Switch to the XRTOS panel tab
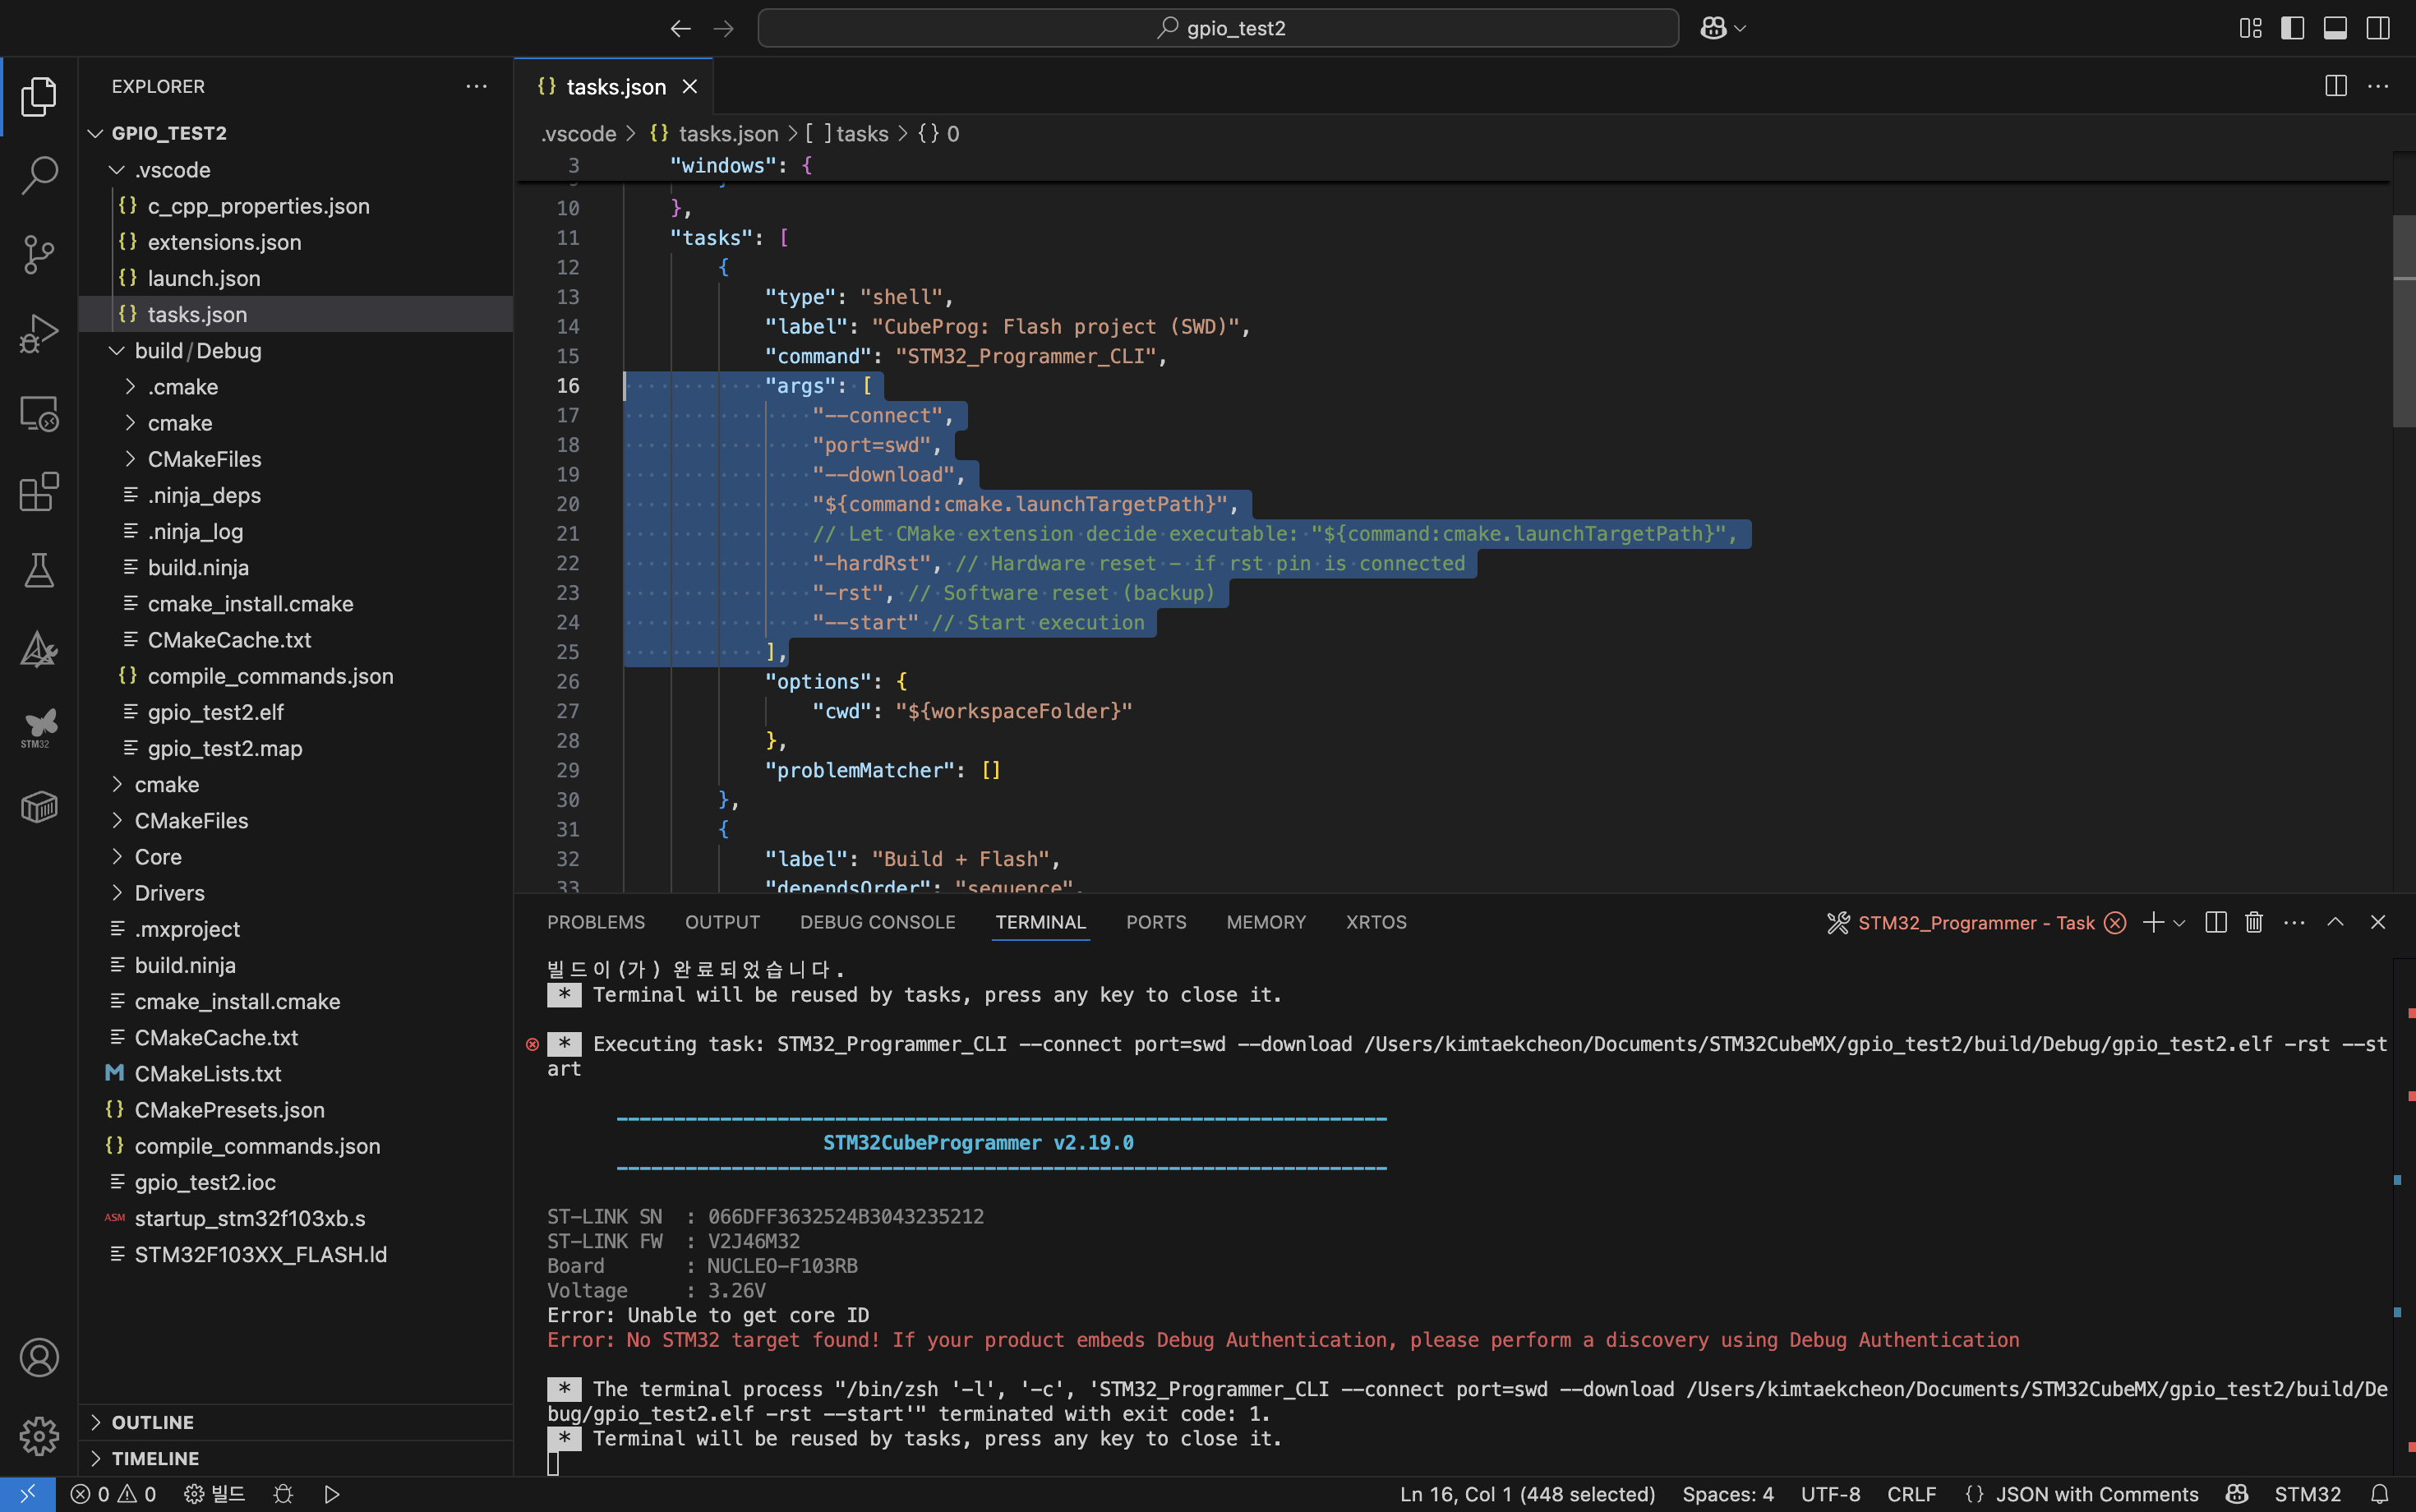The width and height of the screenshot is (2416, 1512). tap(1376, 922)
